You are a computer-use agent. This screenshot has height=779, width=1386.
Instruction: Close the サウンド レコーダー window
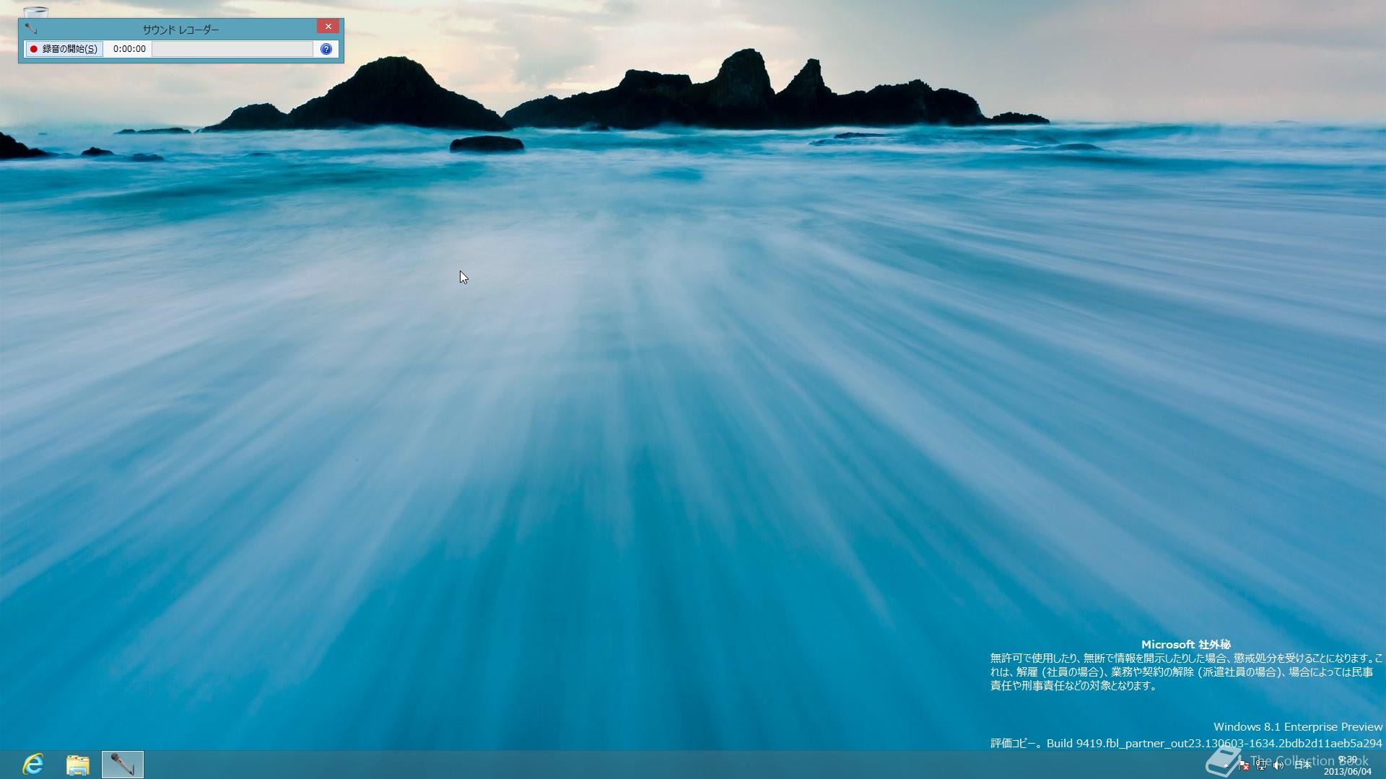[328, 27]
